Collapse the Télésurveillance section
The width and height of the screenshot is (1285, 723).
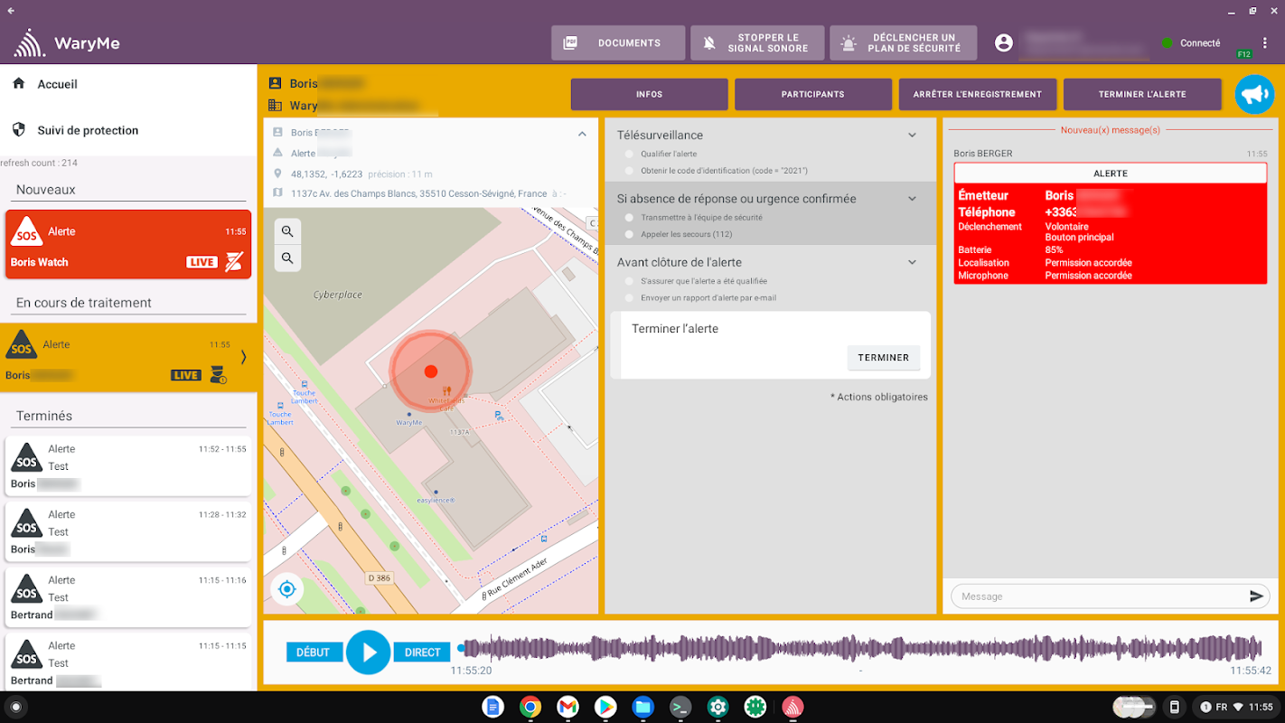point(912,136)
